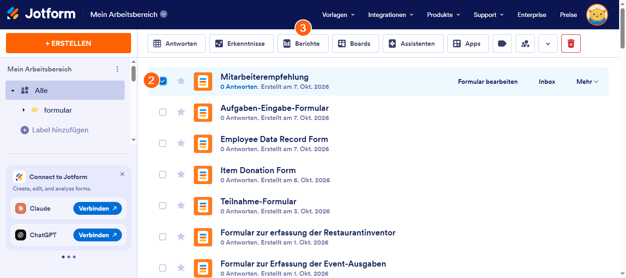
Task: Click Verbinden next to ChatGPT
Action: [x=98, y=235]
